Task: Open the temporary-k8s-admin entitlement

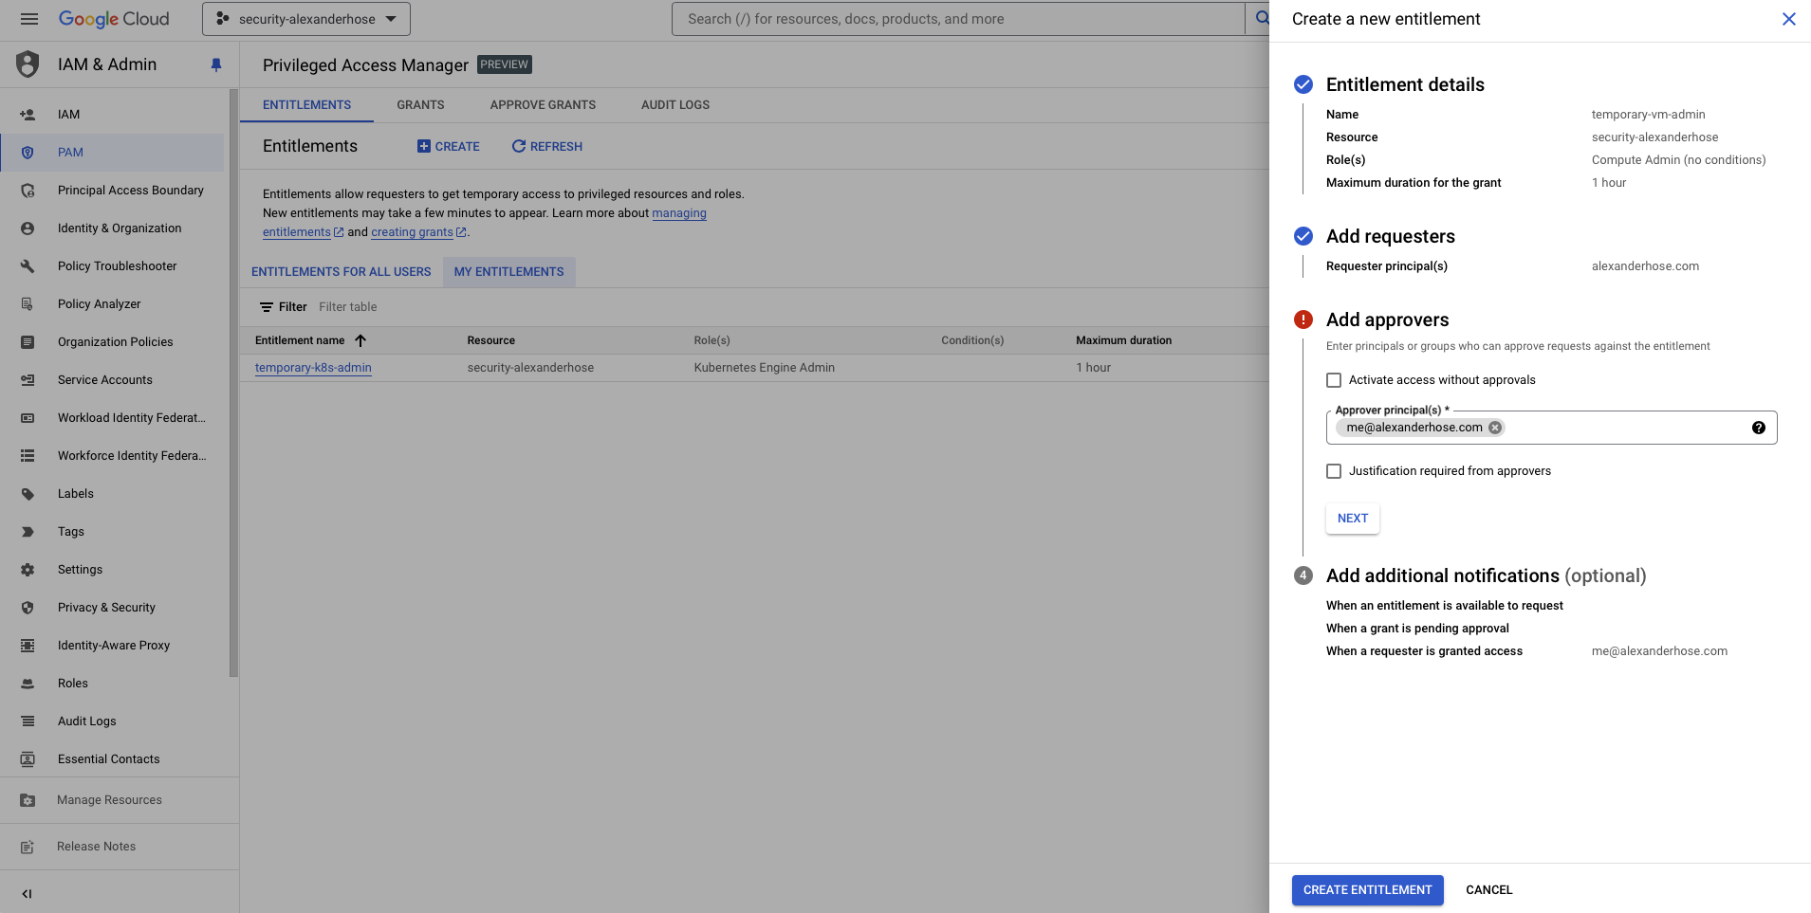Action: pyautogui.click(x=312, y=367)
